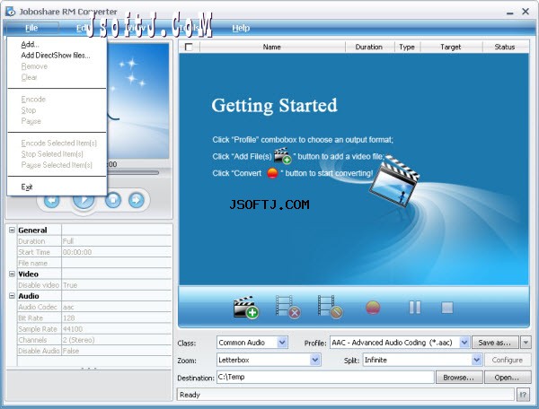This screenshot has height=409, width=539.
Task: Click the Destination path input field
Action: point(325,377)
